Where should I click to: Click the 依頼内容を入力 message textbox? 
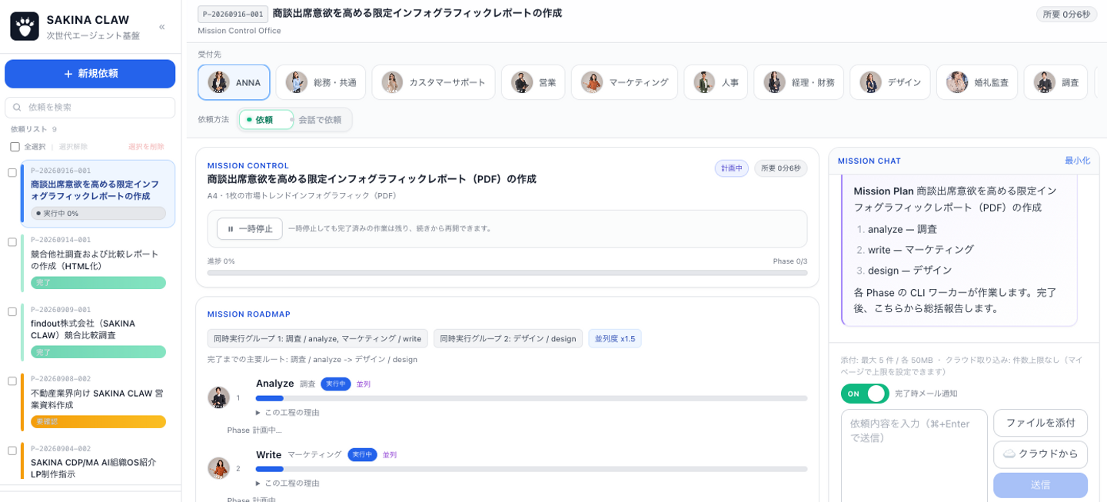914,455
